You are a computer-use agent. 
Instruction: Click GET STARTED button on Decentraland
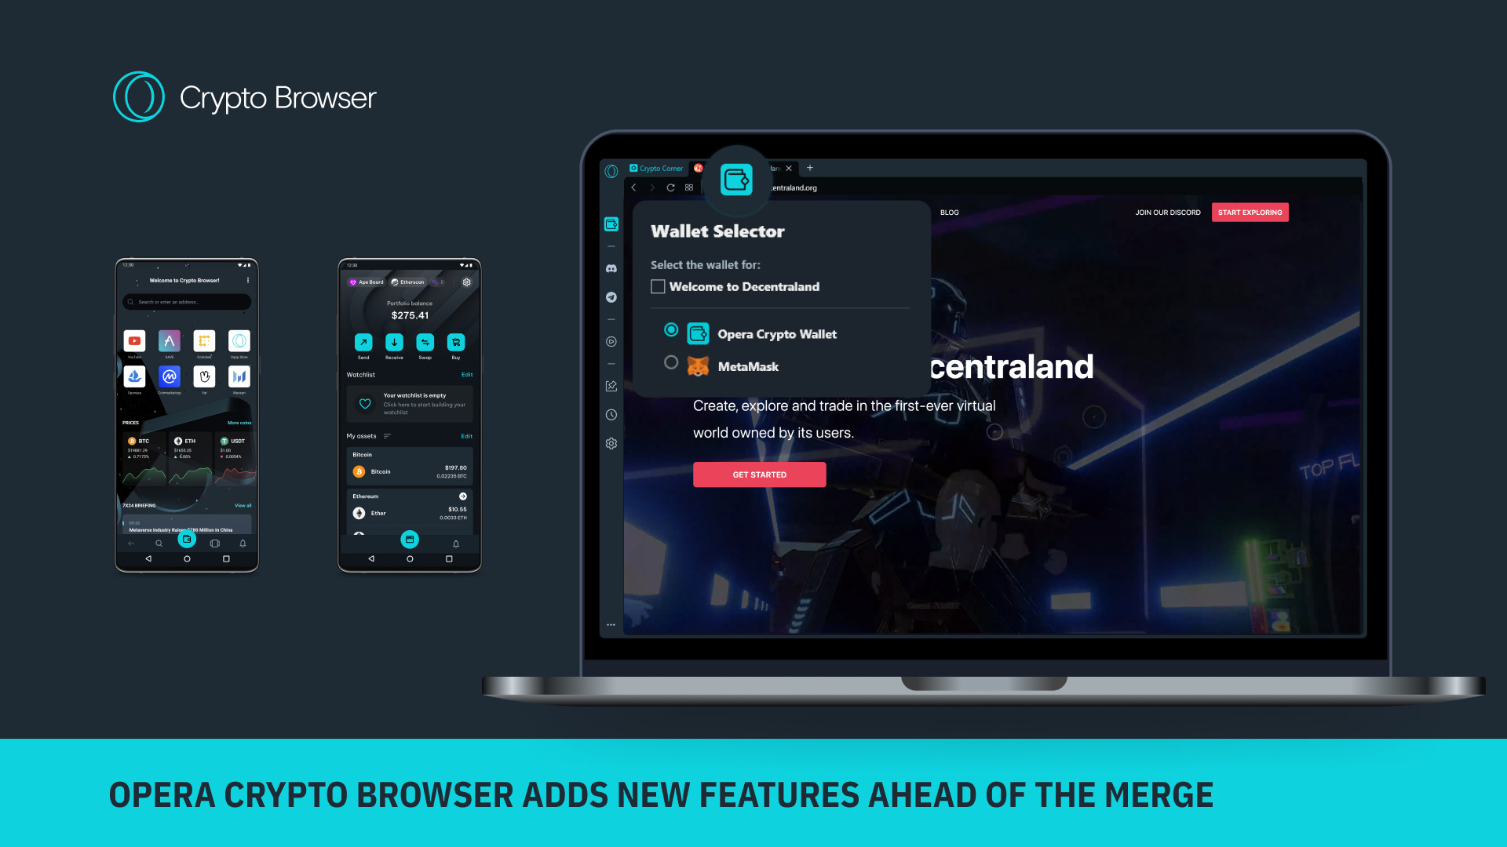[759, 474]
